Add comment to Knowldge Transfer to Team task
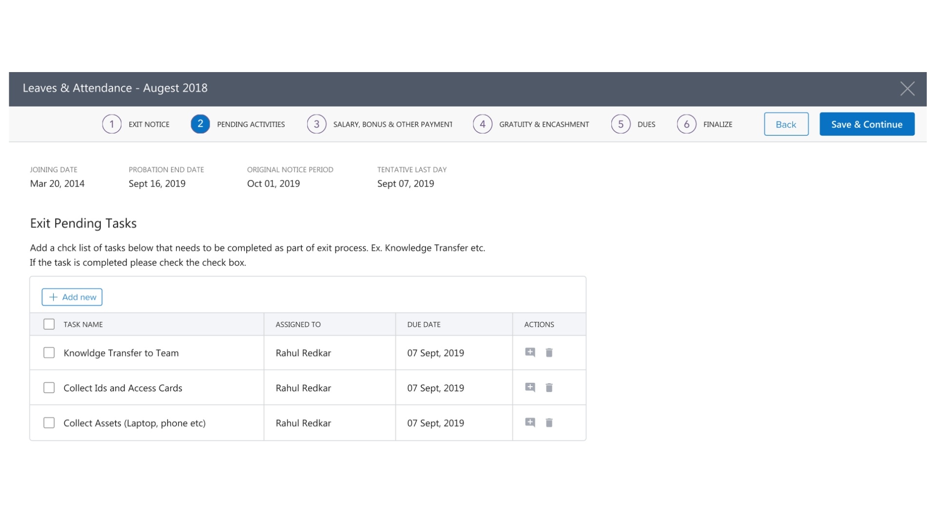Image resolution: width=936 pixels, height=526 pixels. (x=530, y=352)
